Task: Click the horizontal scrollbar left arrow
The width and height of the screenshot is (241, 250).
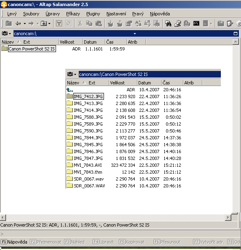Action: point(3,217)
